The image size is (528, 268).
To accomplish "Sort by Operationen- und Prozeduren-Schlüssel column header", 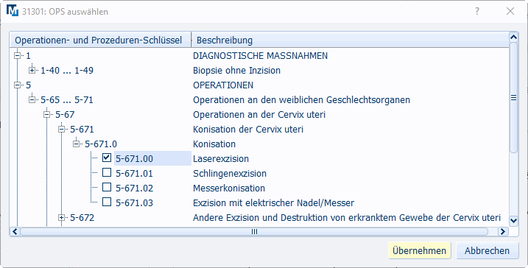I will [100, 40].
